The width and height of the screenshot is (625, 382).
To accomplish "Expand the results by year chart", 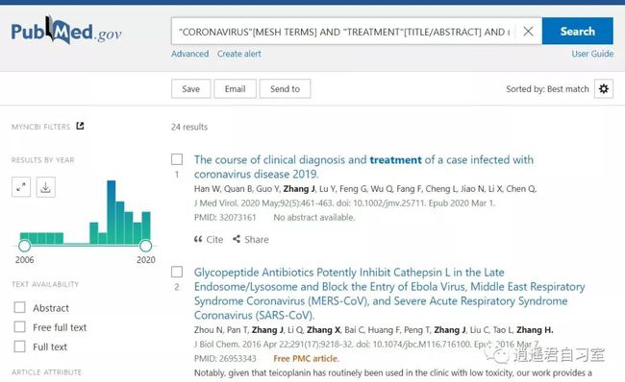I will [x=21, y=187].
